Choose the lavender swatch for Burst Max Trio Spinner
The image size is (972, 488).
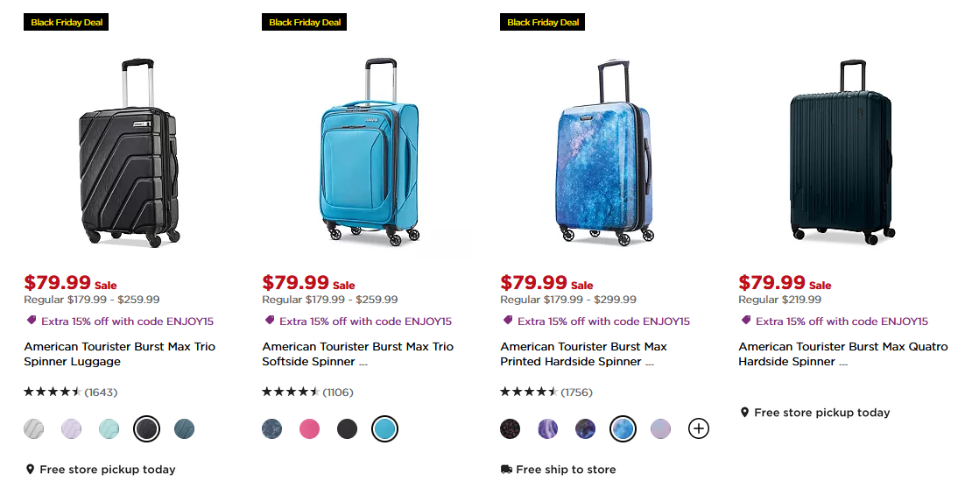(72, 428)
